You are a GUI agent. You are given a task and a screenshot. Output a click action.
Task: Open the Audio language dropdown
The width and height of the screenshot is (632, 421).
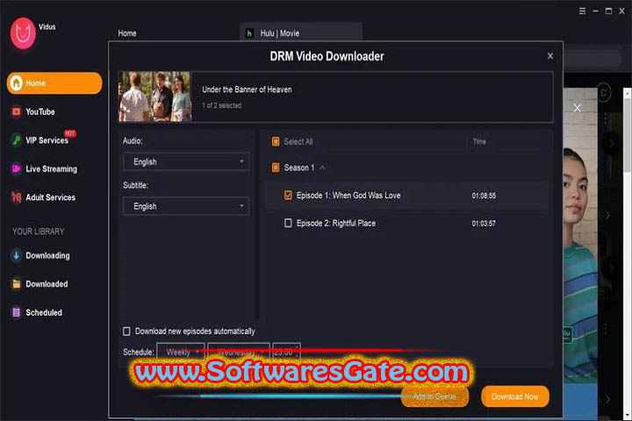(186, 162)
